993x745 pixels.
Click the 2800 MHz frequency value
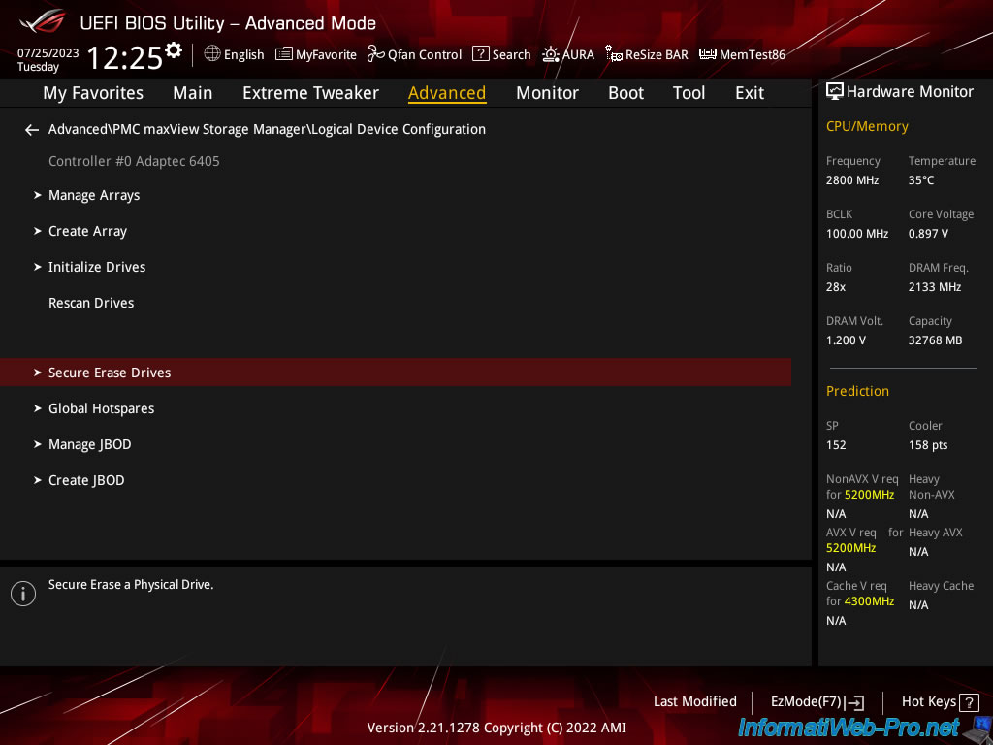coord(852,180)
